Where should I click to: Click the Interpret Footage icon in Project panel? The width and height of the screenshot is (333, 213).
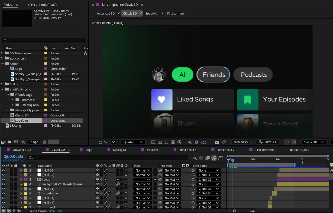(3, 142)
